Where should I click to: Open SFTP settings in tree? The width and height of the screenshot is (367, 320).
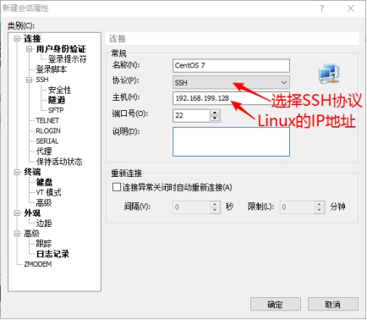point(56,110)
